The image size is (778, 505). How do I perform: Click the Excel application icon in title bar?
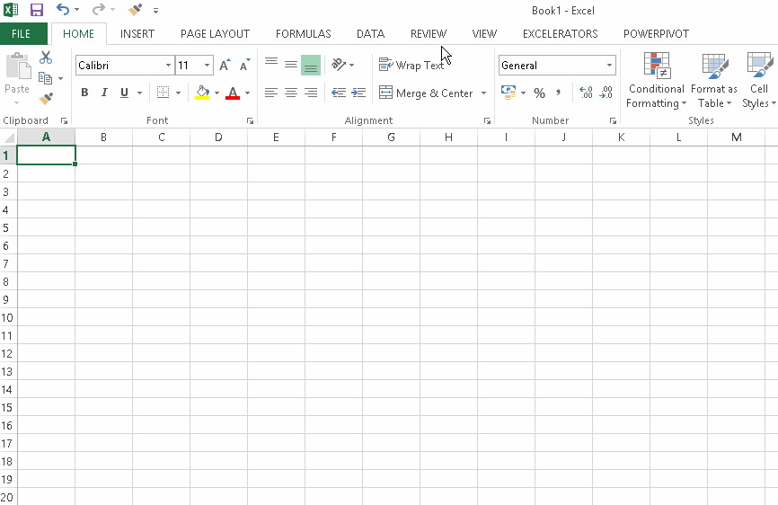(11, 9)
